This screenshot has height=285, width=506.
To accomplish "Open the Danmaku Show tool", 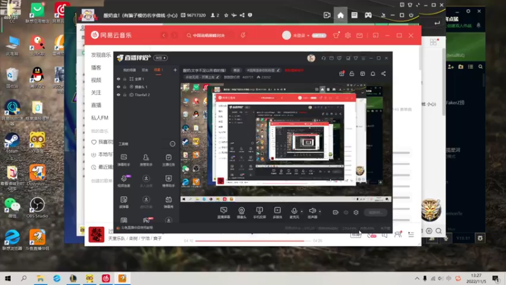I will tap(168, 202).
